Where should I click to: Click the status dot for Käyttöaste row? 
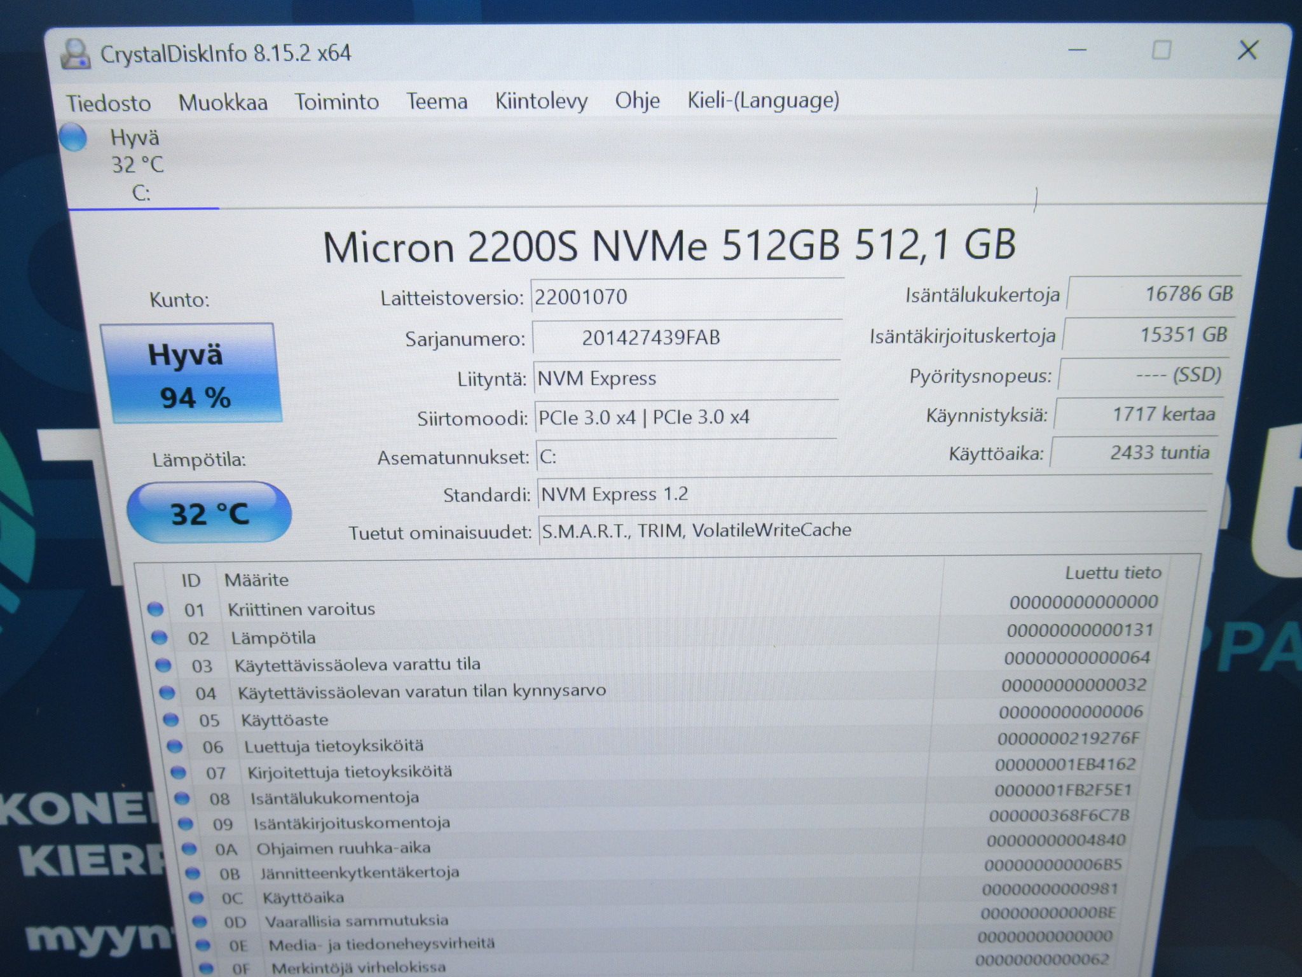(x=170, y=719)
